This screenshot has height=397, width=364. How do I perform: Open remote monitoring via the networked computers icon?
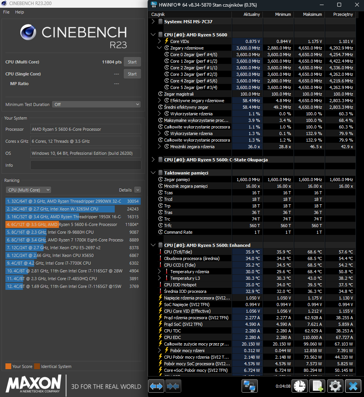(250, 386)
